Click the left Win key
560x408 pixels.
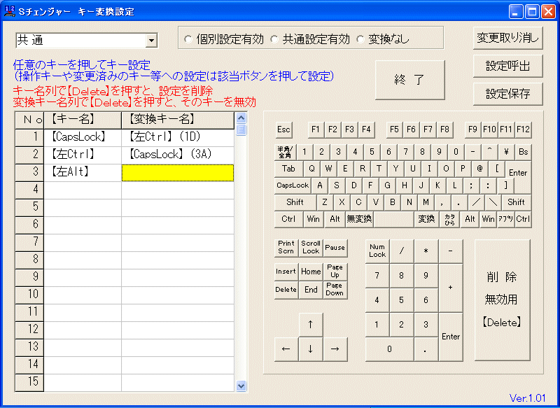[313, 219]
